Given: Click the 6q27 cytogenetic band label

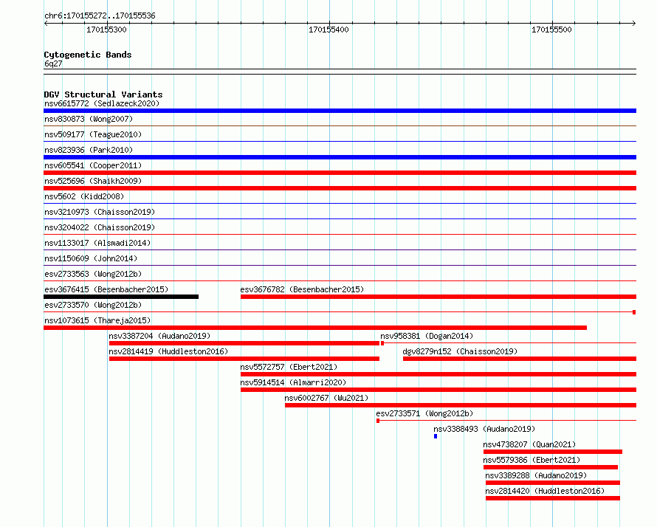Looking at the screenshot, I should click(x=53, y=63).
